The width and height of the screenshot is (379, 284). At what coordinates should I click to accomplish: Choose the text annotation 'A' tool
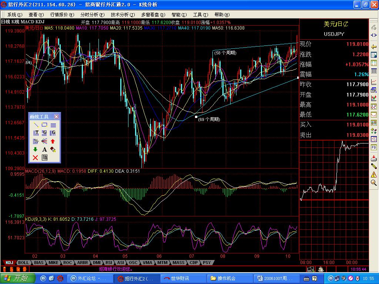pos(44,149)
